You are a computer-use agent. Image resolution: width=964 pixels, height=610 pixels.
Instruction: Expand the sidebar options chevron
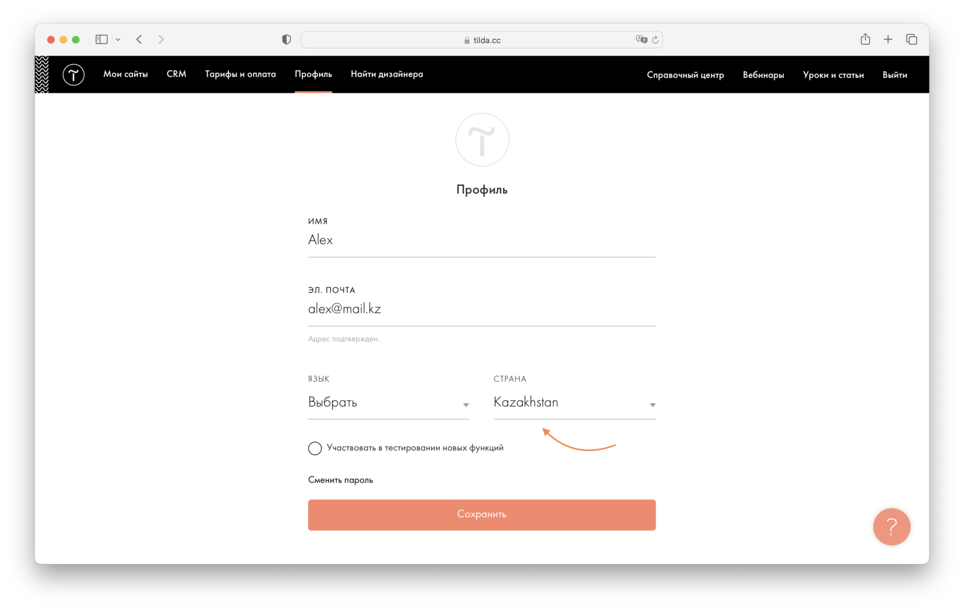point(118,40)
